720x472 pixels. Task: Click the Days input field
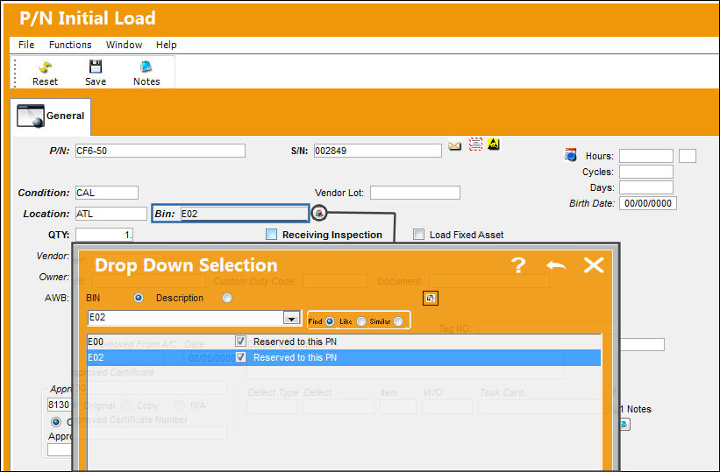click(x=646, y=187)
